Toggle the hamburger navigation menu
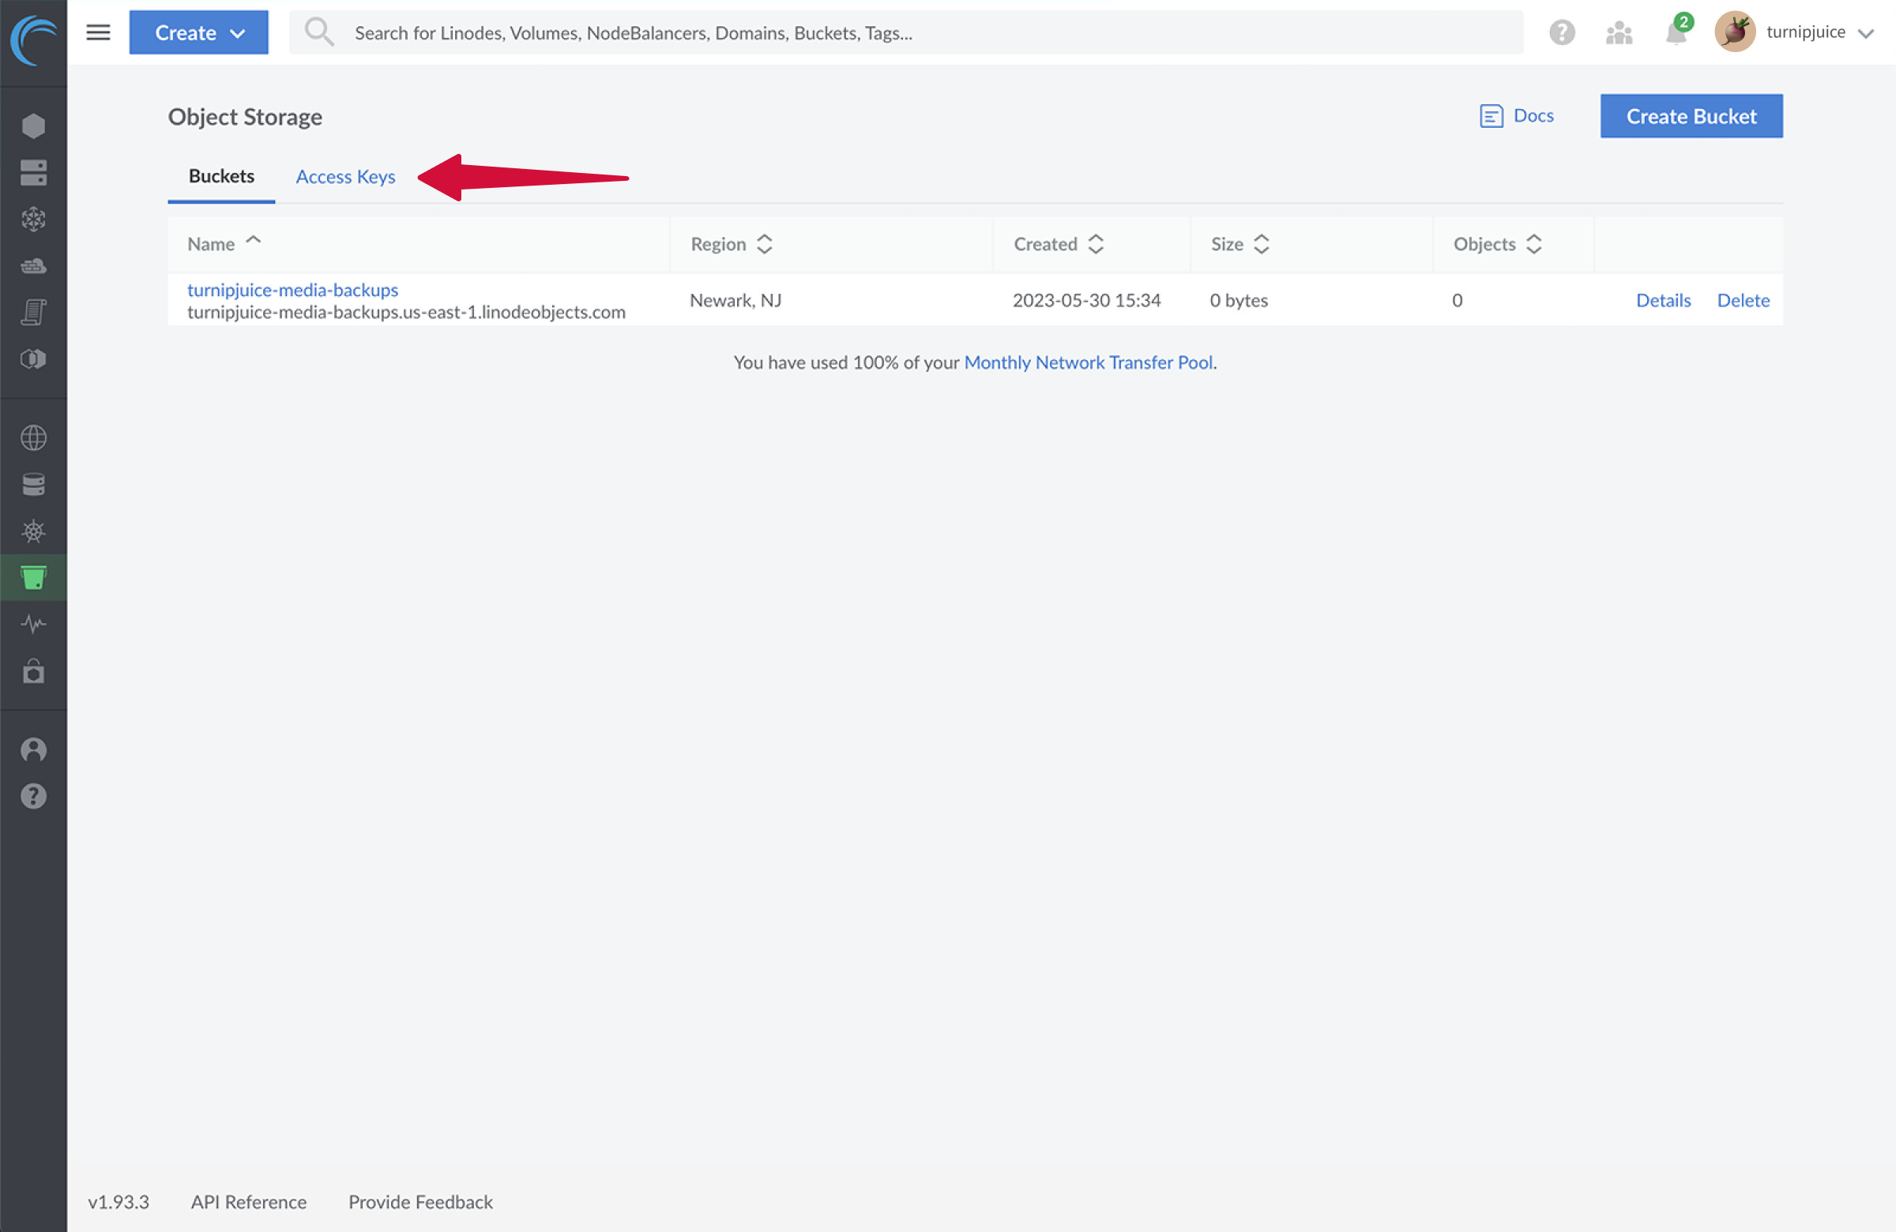The height and width of the screenshot is (1232, 1896). click(x=98, y=32)
